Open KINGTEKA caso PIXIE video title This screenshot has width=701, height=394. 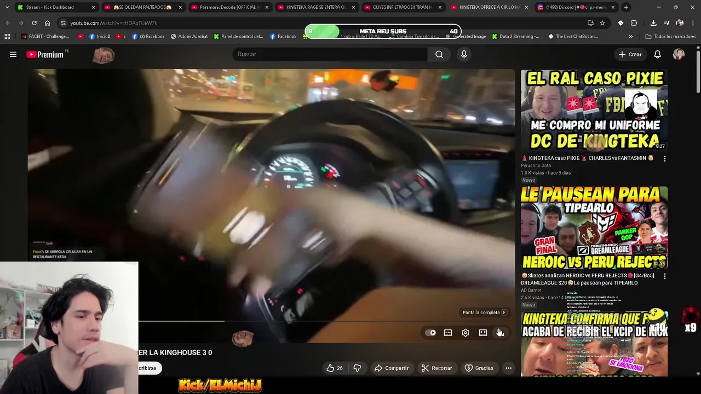[x=588, y=158]
